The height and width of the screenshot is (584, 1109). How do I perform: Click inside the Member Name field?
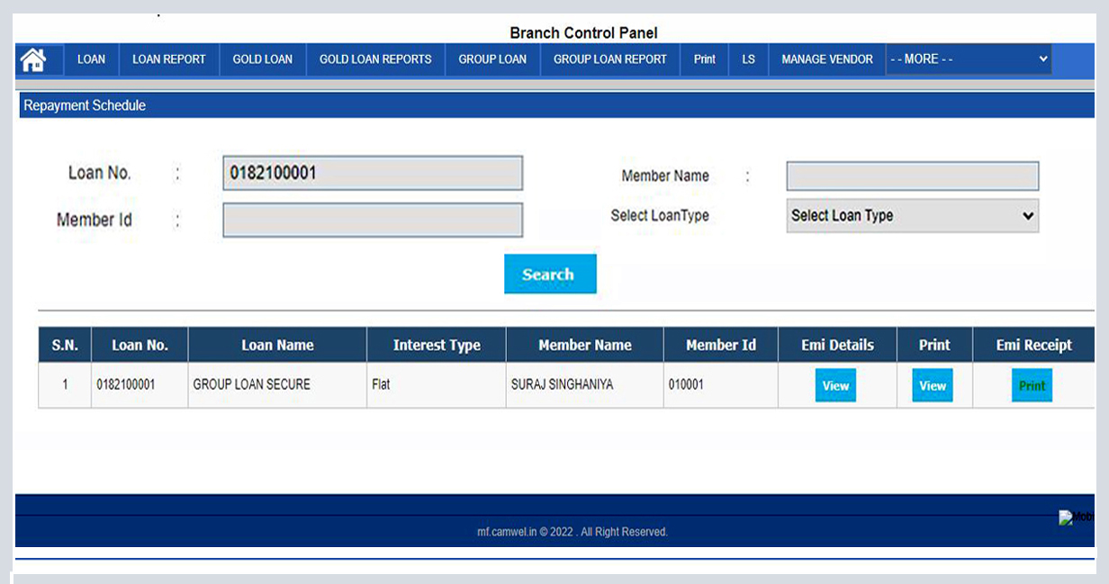point(912,175)
